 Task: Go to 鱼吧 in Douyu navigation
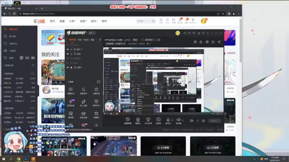[104, 21]
